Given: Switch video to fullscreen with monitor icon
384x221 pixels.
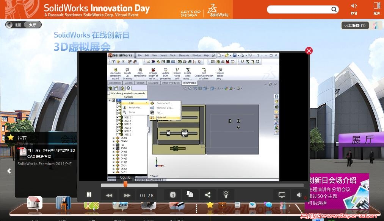Looking at the screenshot, I should 282,195.
